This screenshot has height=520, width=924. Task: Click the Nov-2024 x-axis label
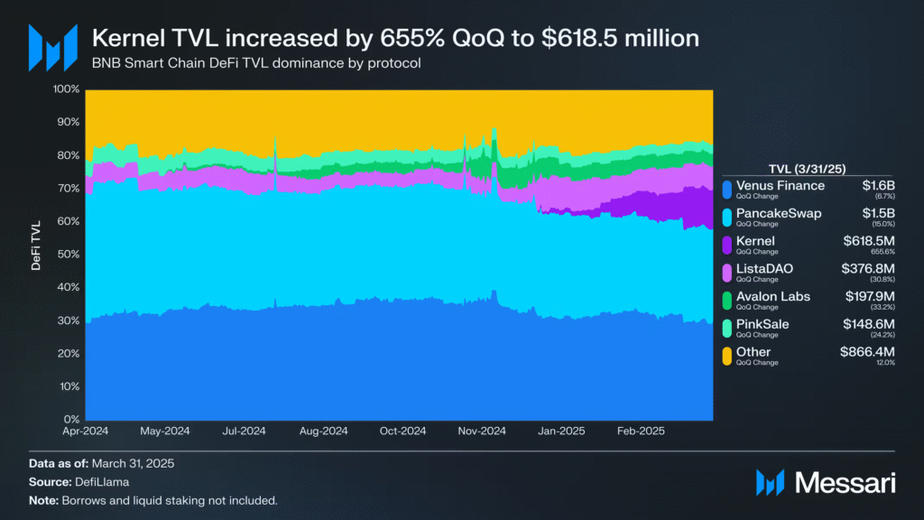point(482,431)
